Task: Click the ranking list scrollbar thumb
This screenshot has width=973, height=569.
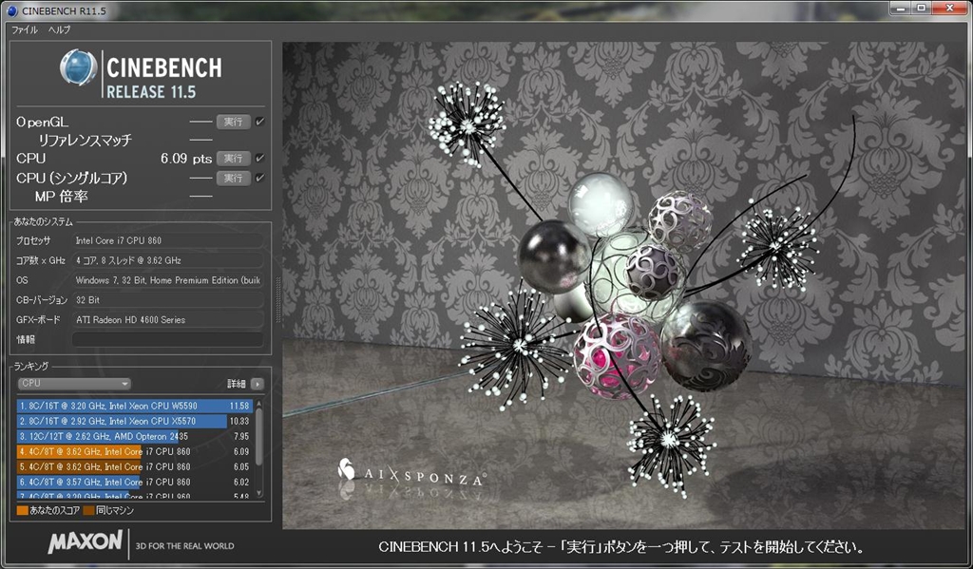Action: [x=259, y=436]
